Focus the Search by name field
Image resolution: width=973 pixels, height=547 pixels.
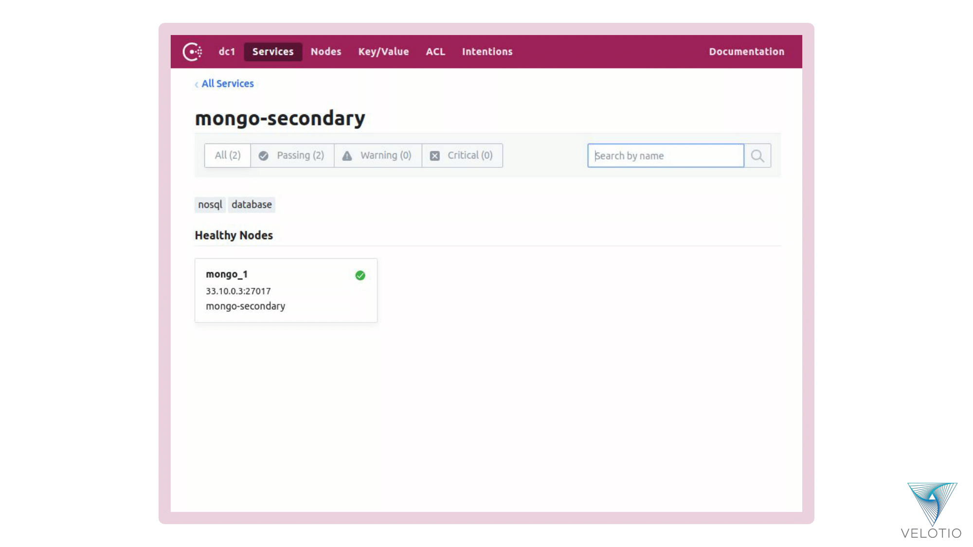pyautogui.click(x=665, y=156)
